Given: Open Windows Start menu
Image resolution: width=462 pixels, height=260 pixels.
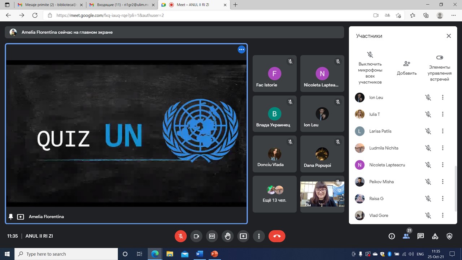Looking at the screenshot, I should point(7,254).
